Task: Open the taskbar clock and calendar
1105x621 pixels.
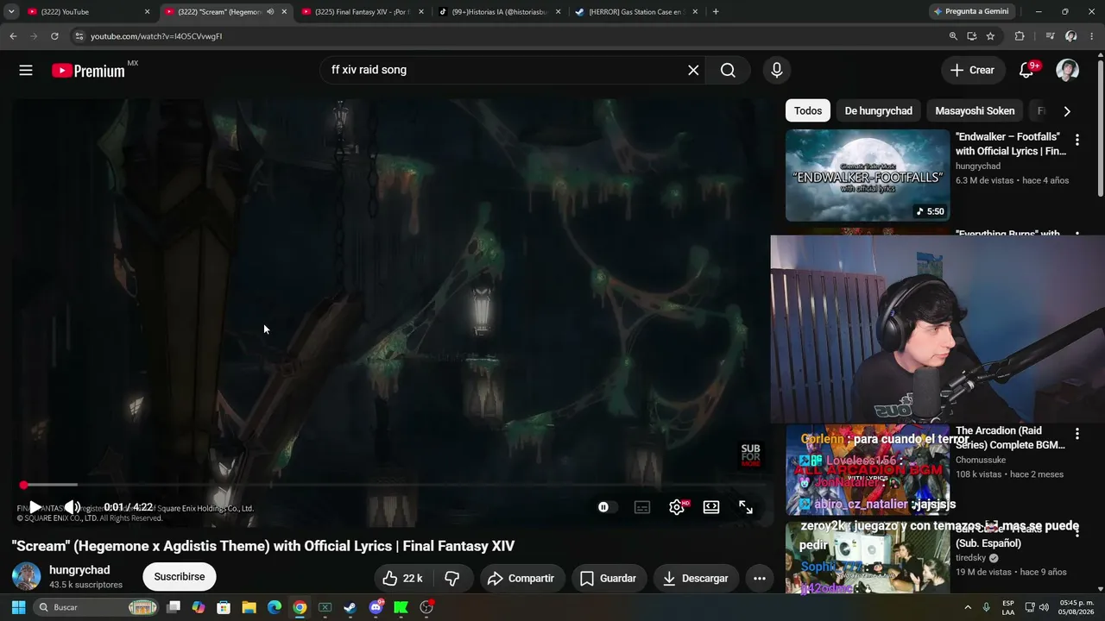Action: [x=1076, y=607]
